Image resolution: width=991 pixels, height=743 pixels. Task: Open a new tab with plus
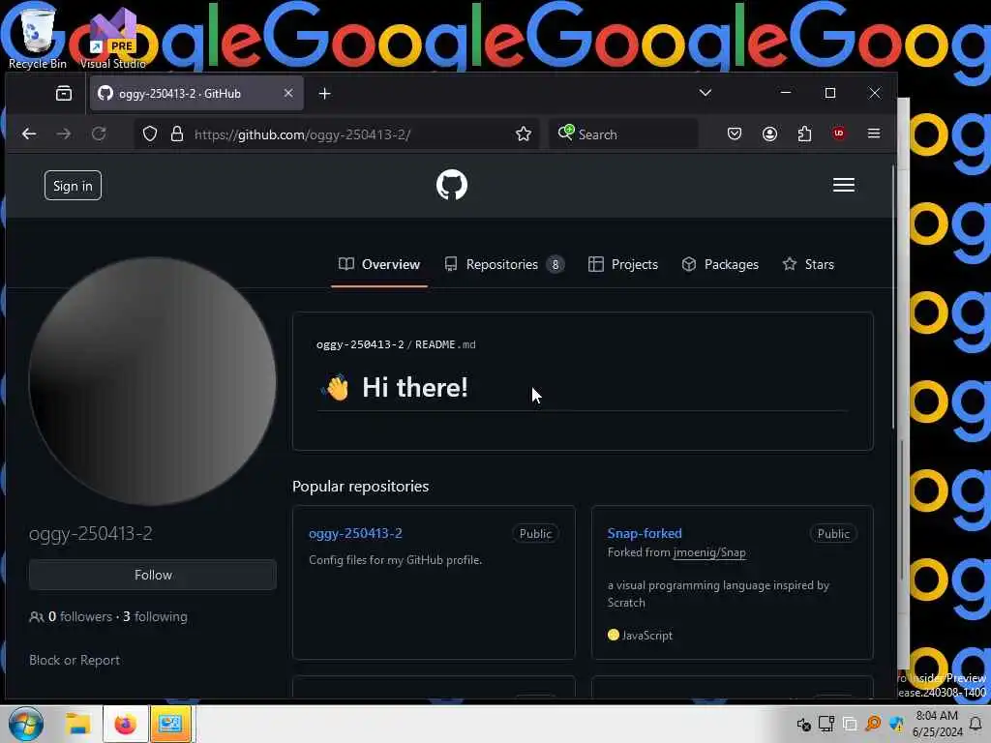(324, 94)
